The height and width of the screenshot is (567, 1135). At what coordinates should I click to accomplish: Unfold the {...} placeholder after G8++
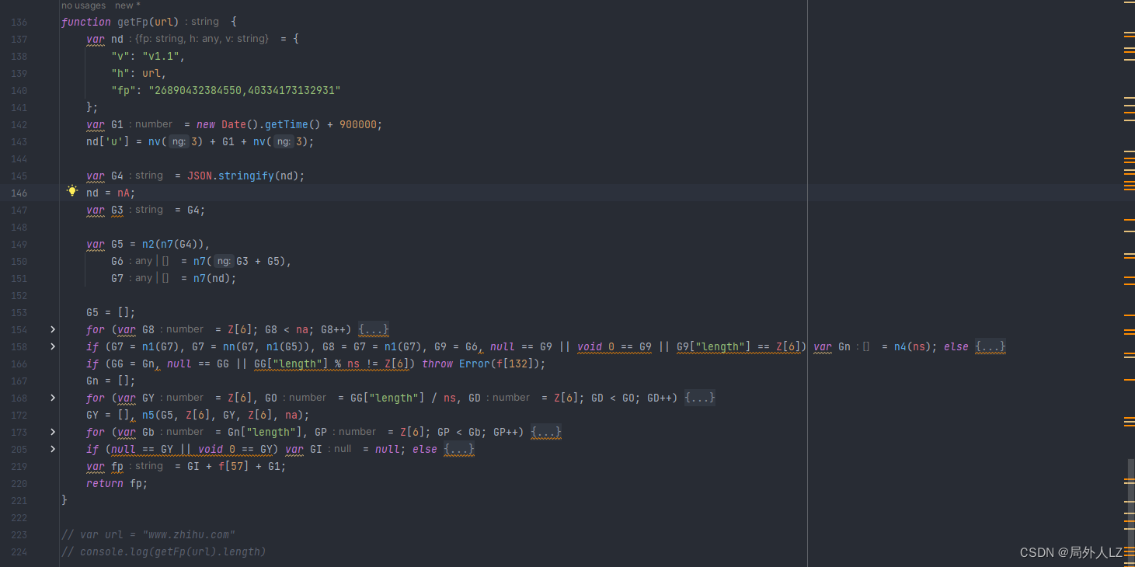tap(374, 329)
